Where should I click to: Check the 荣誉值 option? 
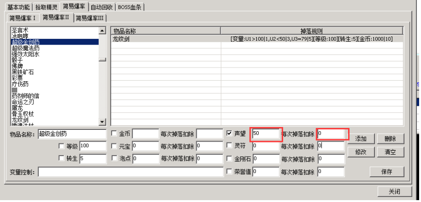tap(229, 172)
